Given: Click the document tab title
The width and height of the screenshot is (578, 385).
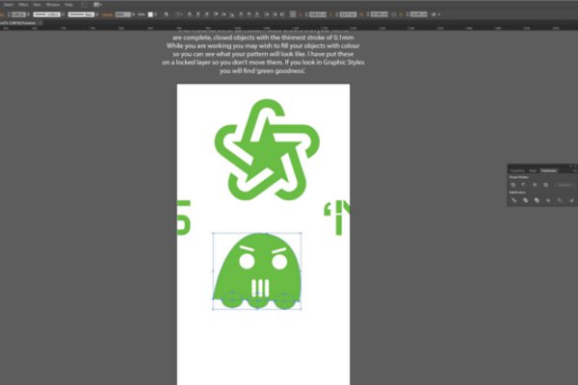Looking at the screenshot, I should pos(19,23).
